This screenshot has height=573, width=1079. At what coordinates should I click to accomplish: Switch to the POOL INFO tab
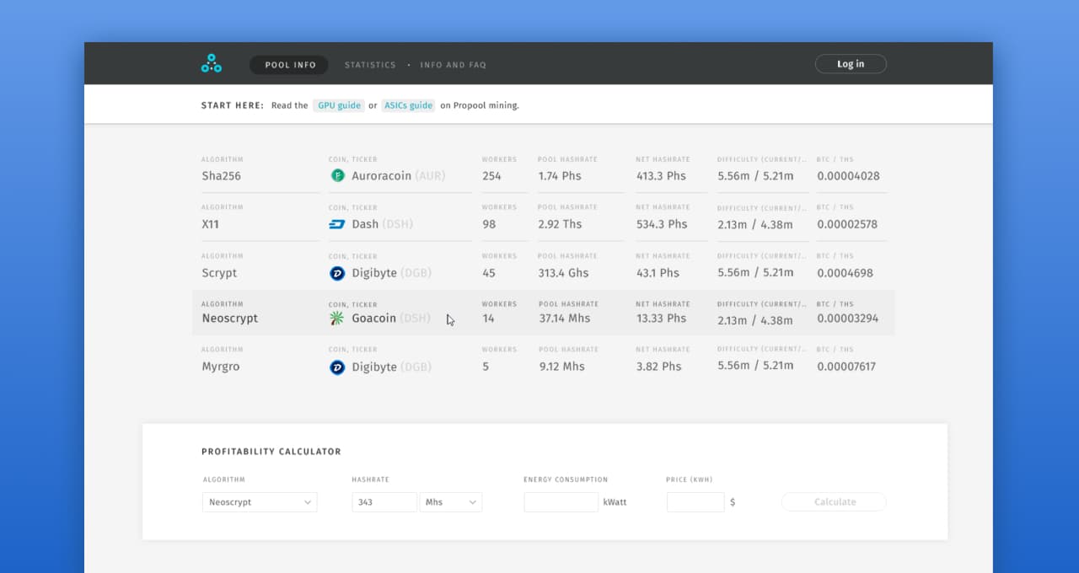click(x=288, y=64)
